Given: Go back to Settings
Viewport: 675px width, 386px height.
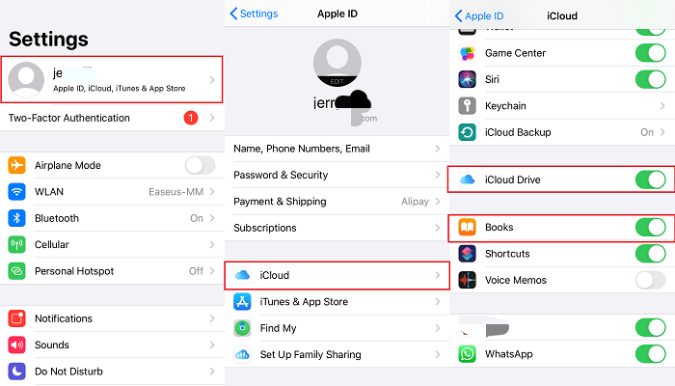Looking at the screenshot, I should pyautogui.click(x=254, y=14).
